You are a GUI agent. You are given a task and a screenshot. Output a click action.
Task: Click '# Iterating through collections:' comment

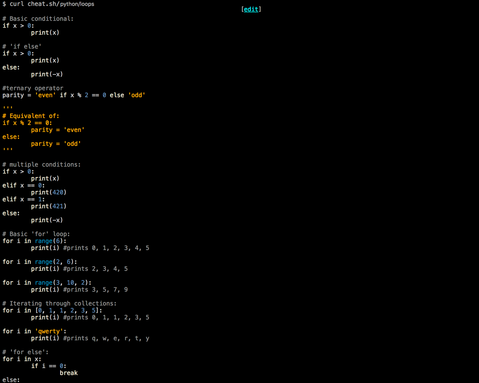[59, 304]
